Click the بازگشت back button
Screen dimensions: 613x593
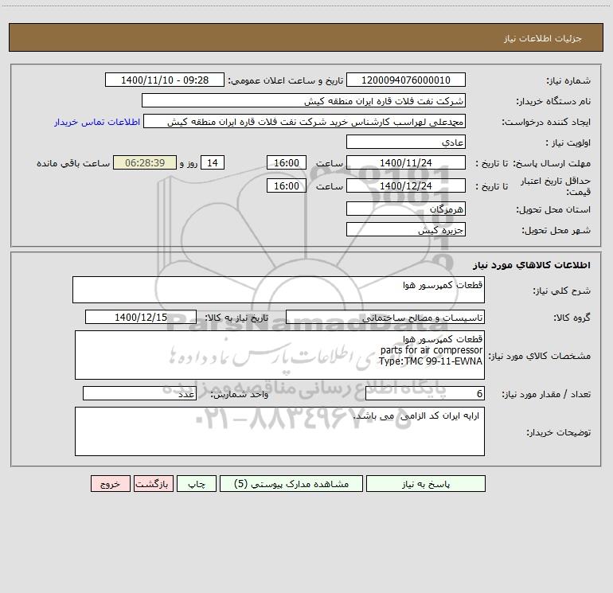[x=153, y=483]
